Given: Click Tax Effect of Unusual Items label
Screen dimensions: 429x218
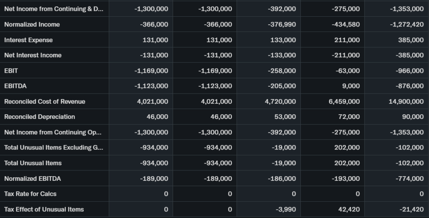Looking at the screenshot, I should (44, 209).
